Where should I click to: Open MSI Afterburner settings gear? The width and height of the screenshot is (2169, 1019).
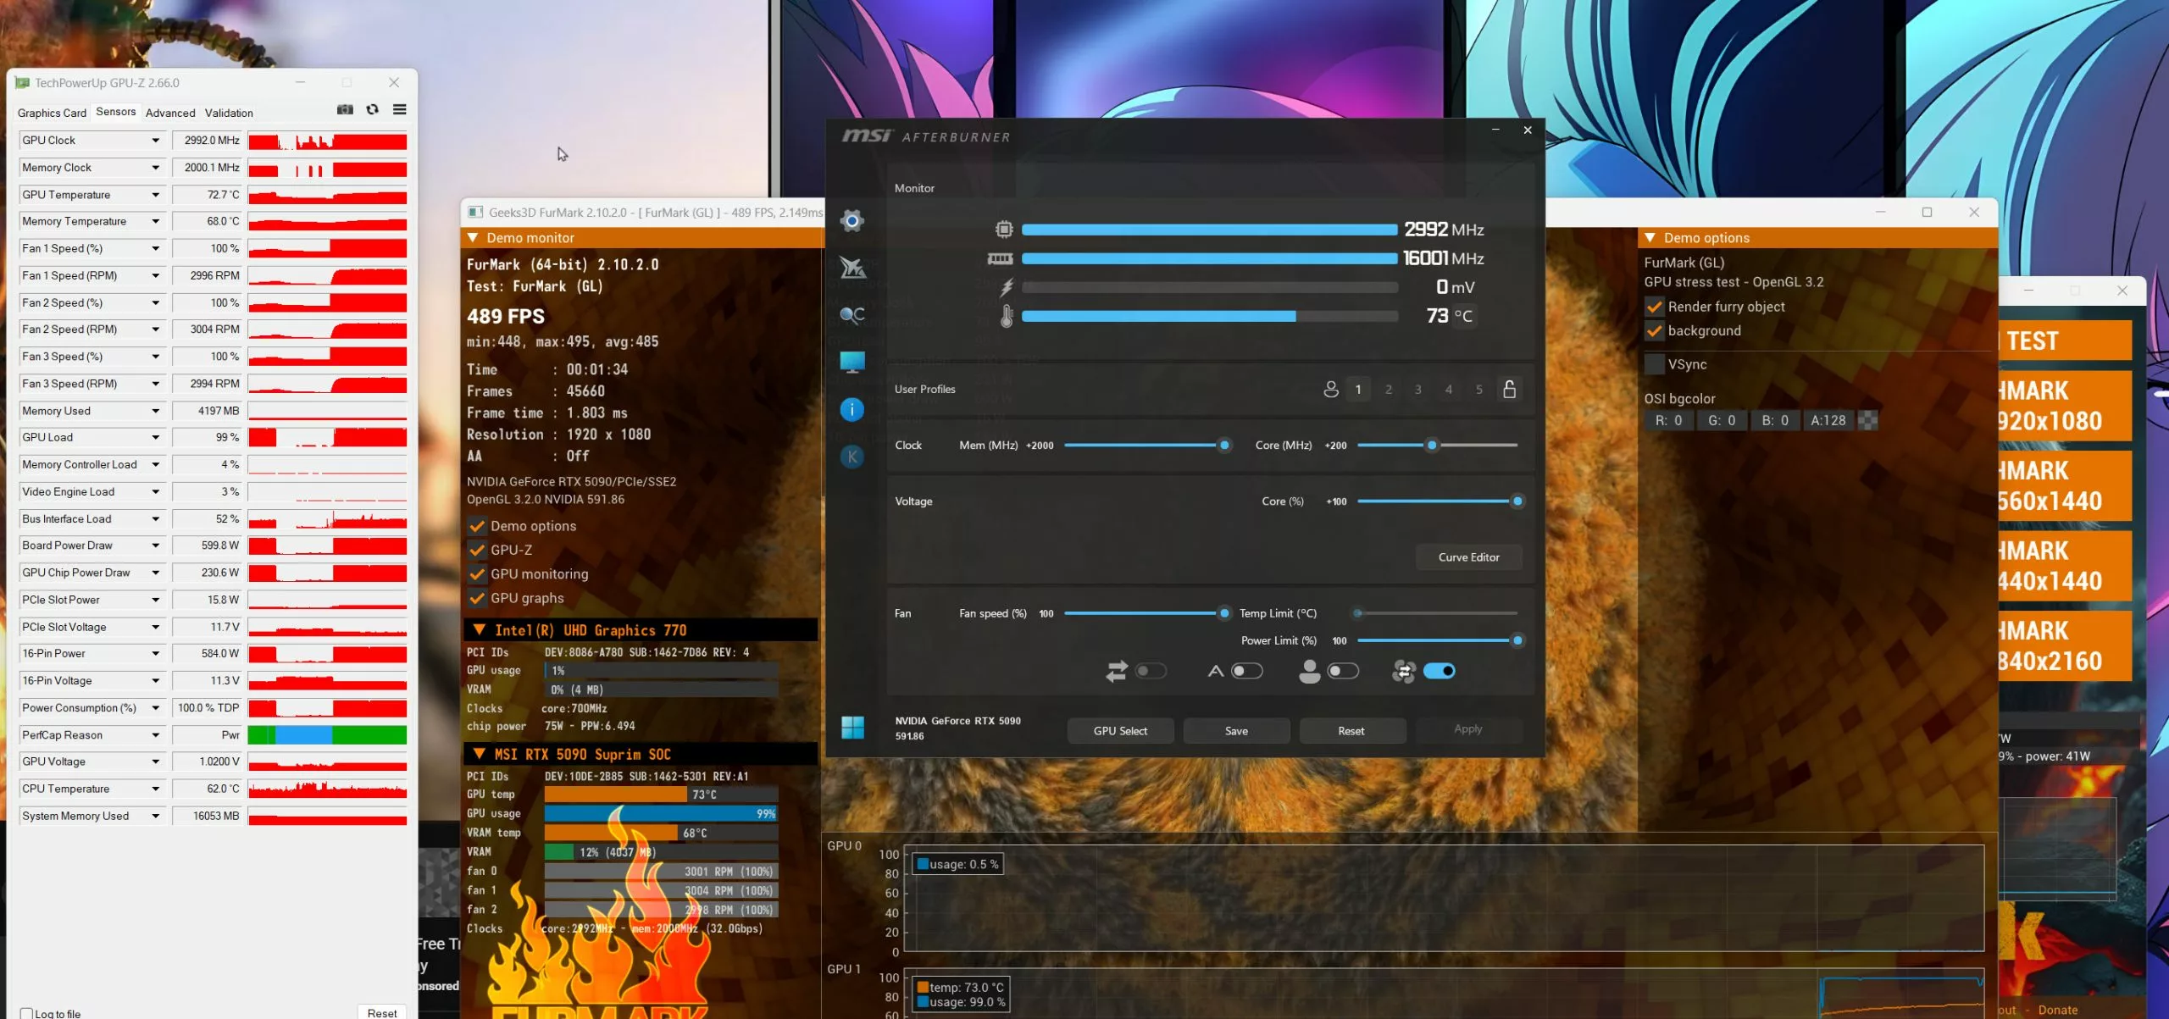pyautogui.click(x=852, y=220)
